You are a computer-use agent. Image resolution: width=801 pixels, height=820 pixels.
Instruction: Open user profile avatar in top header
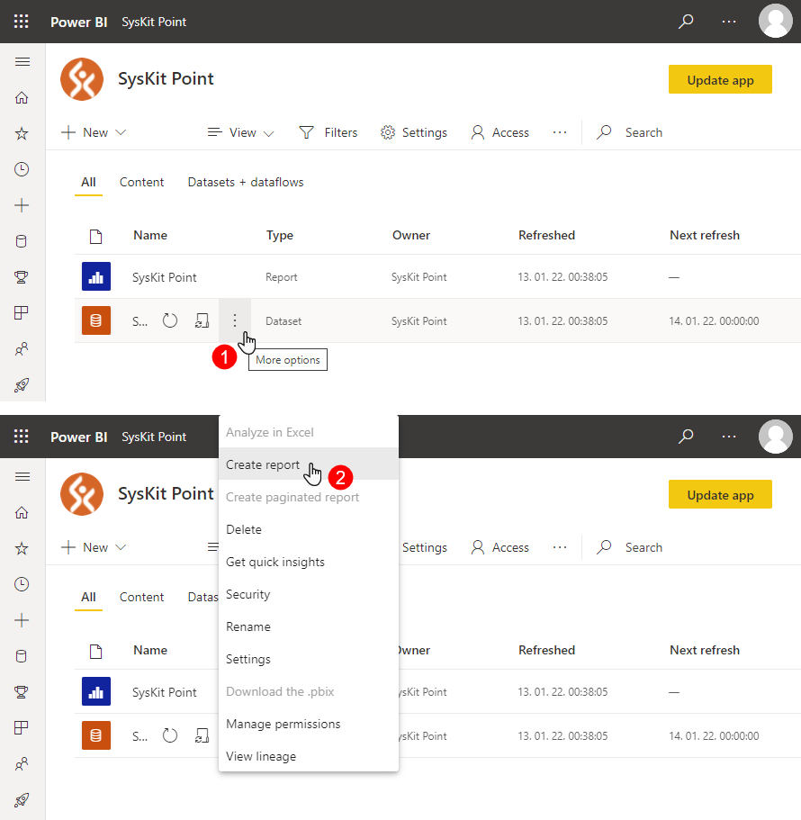776,21
